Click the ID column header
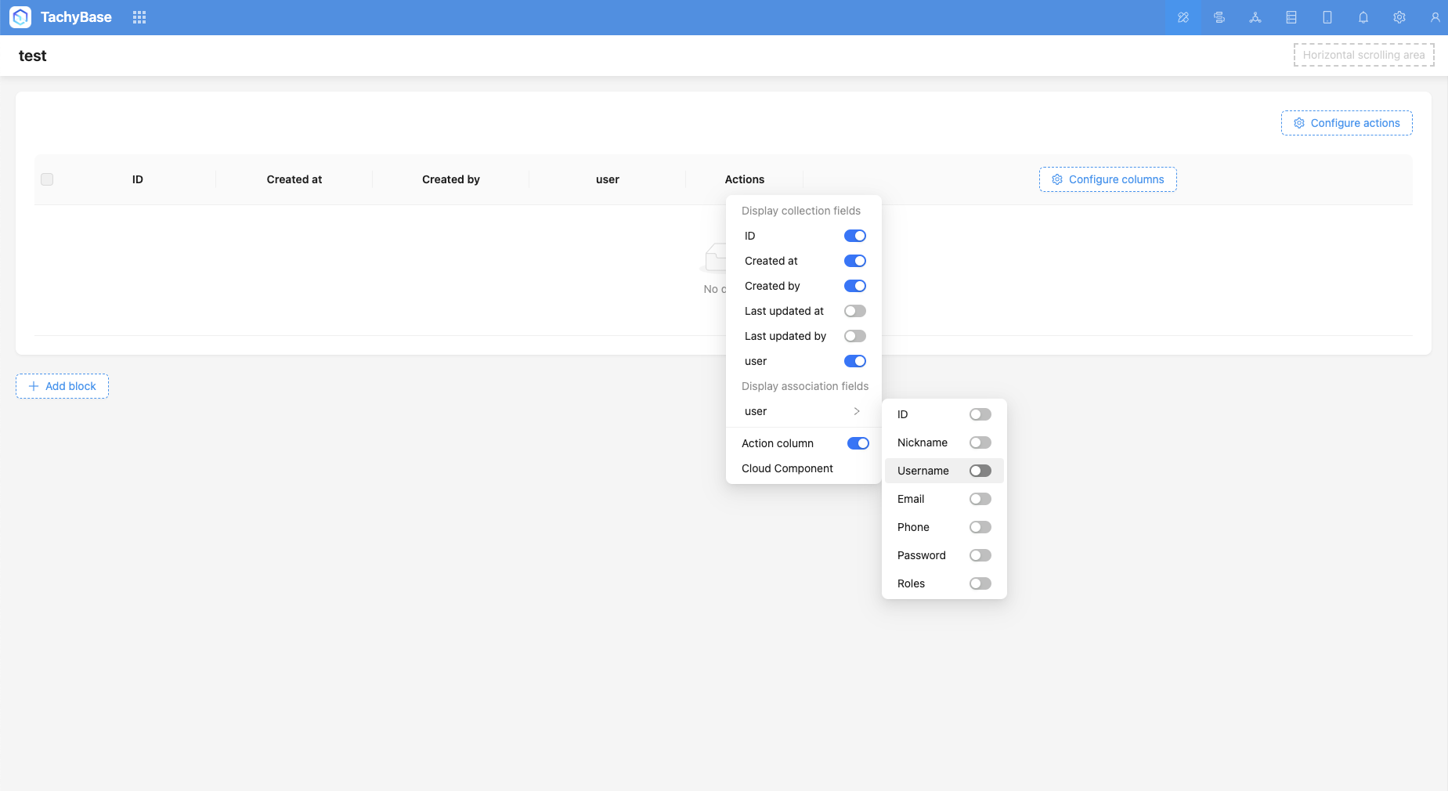 click(x=138, y=179)
